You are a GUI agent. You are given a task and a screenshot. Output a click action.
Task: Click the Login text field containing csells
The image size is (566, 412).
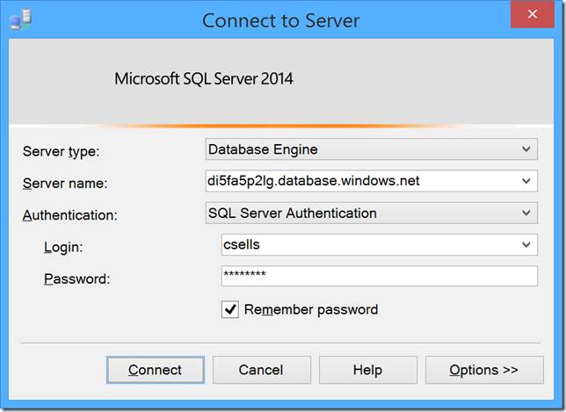pos(370,244)
